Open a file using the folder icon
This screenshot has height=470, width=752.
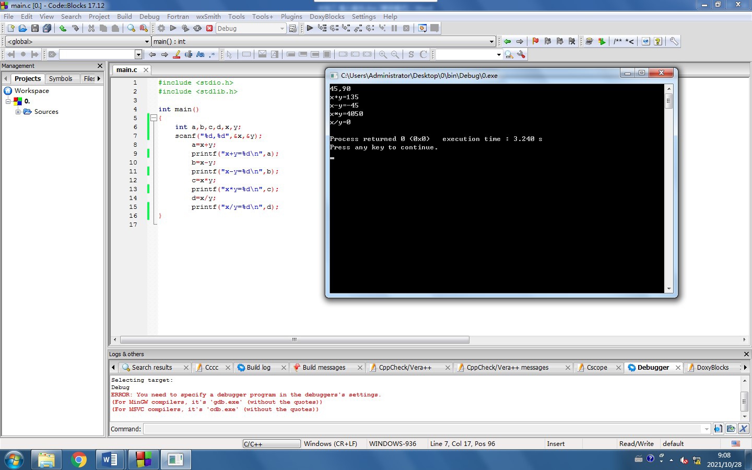pyautogui.click(x=22, y=28)
